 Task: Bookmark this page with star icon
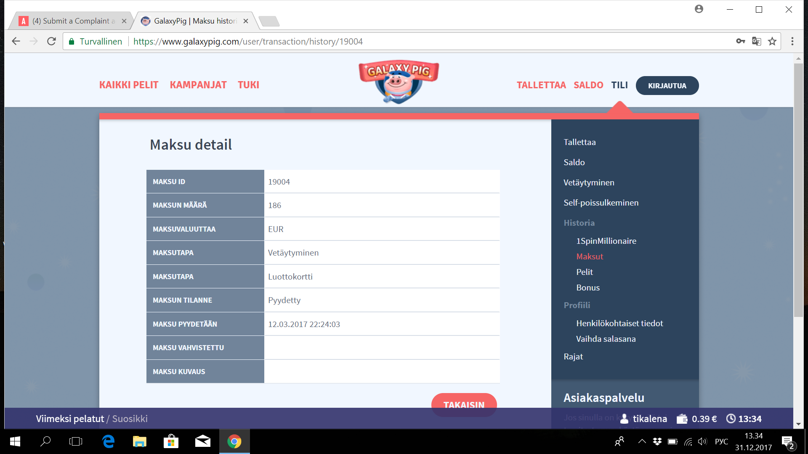click(x=772, y=41)
